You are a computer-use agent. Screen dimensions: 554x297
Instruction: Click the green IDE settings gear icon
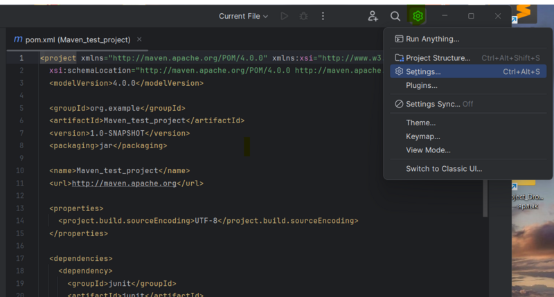418,16
